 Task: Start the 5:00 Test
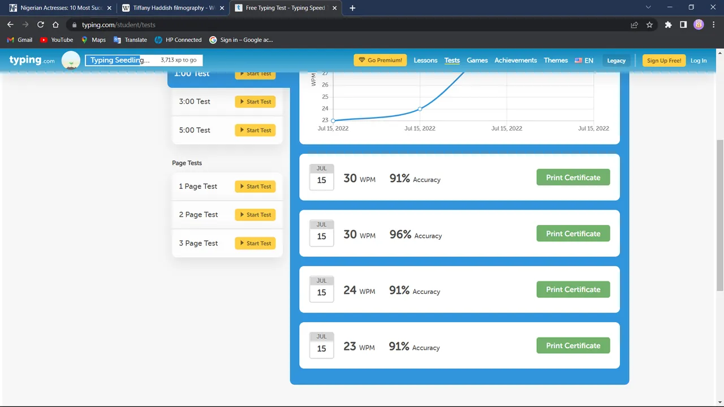(255, 130)
